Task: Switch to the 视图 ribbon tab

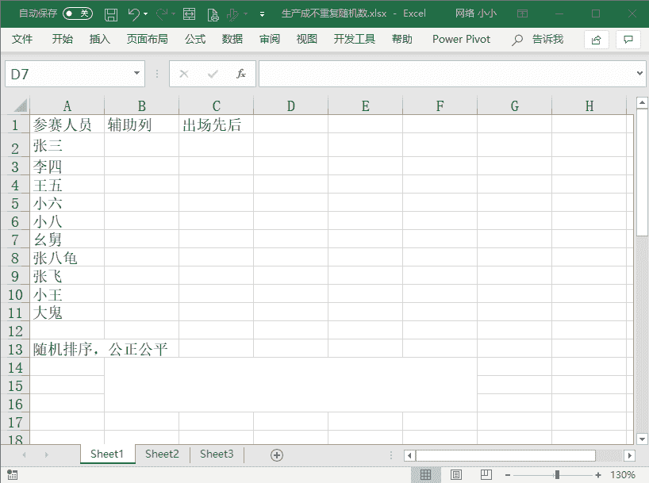Action: tap(307, 40)
